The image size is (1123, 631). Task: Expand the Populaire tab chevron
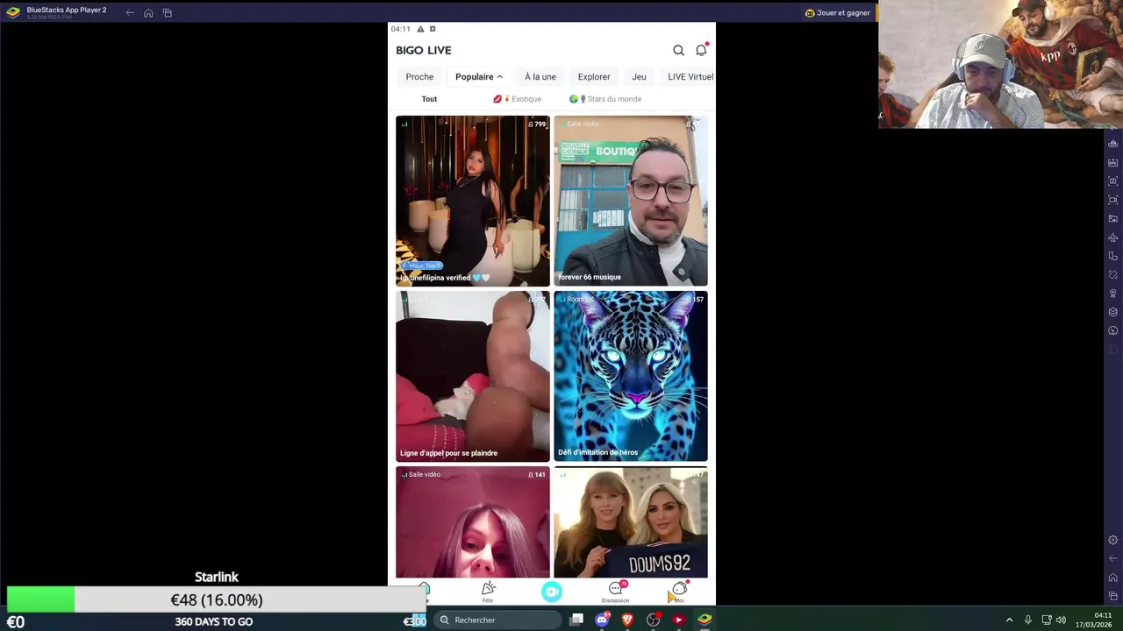click(x=499, y=77)
